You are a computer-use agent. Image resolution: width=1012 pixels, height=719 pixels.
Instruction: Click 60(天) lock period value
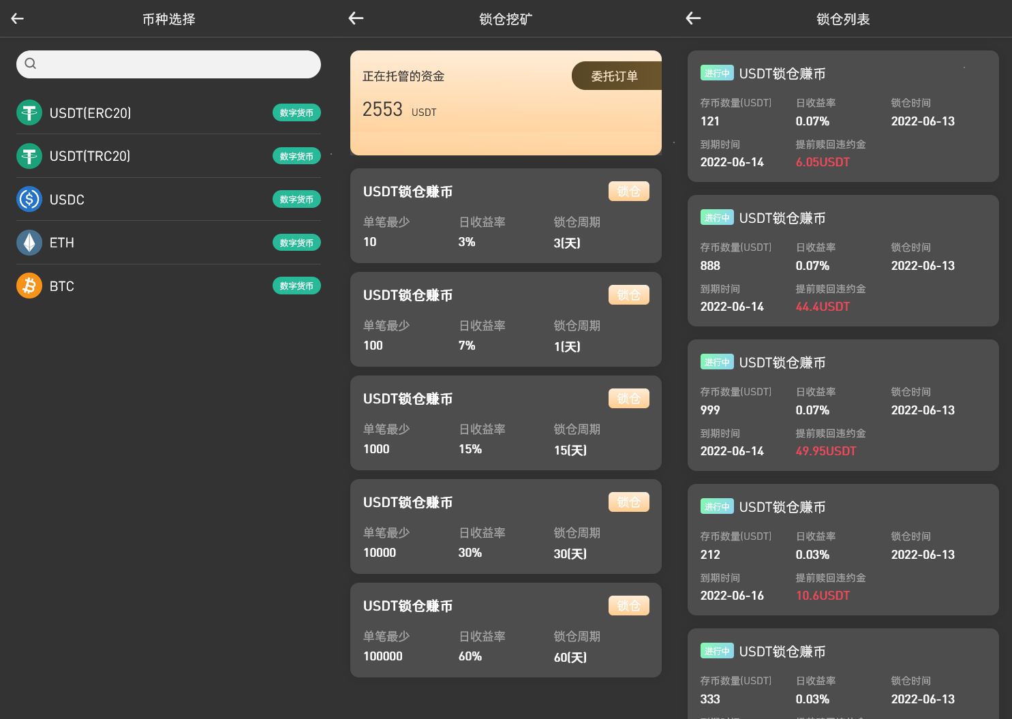pyautogui.click(x=570, y=657)
